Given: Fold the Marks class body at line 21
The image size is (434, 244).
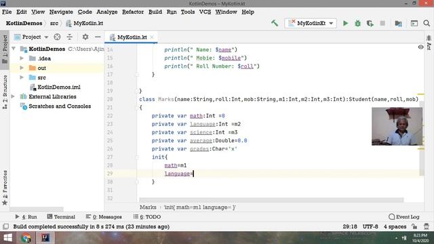Looking at the screenshot, I should tap(137, 108).
